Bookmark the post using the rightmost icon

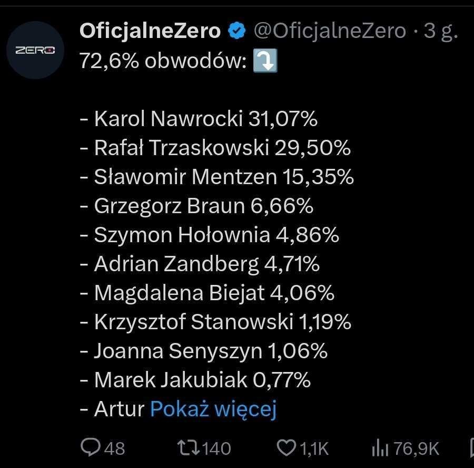[x=471, y=448]
